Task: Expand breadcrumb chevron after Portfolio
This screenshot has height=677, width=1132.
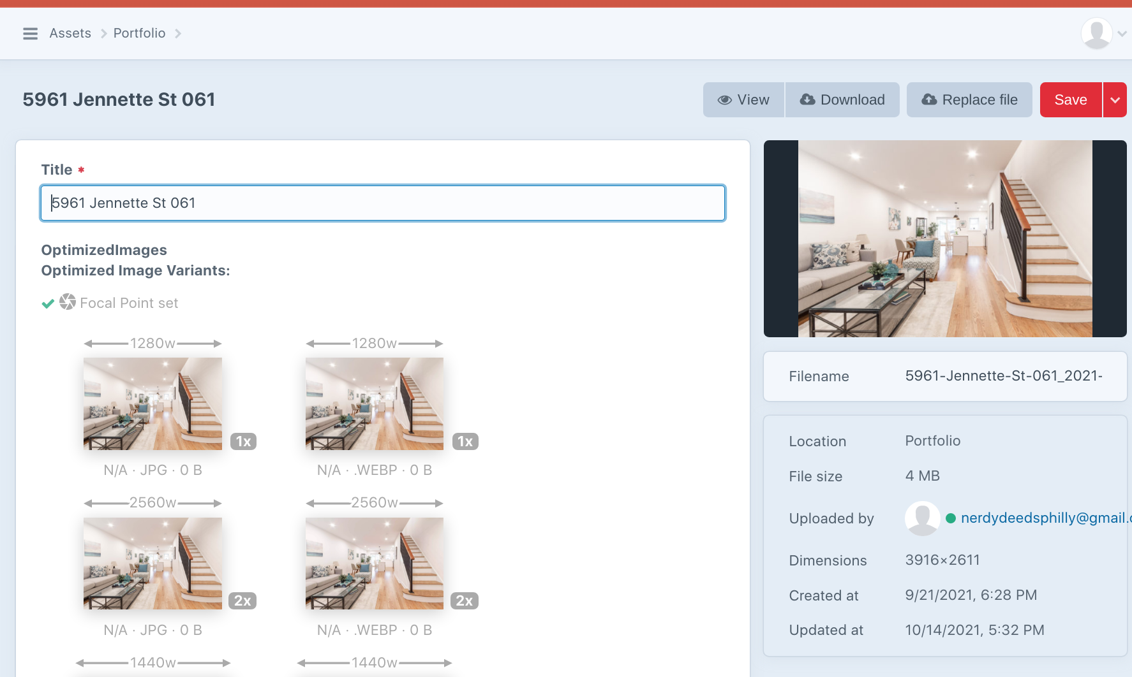Action: pyautogui.click(x=178, y=34)
